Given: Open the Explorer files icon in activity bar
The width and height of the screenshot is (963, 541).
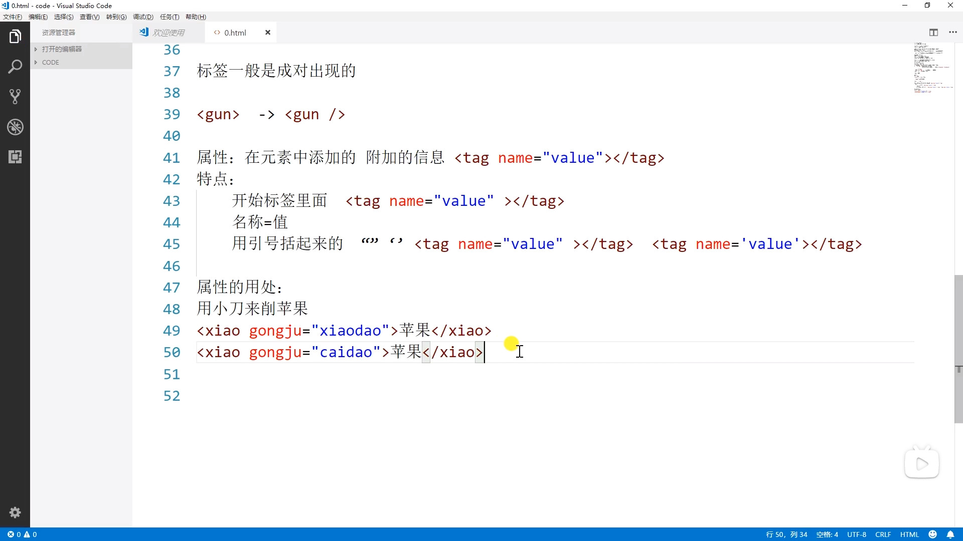Looking at the screenshot, I should coord(15,37).
